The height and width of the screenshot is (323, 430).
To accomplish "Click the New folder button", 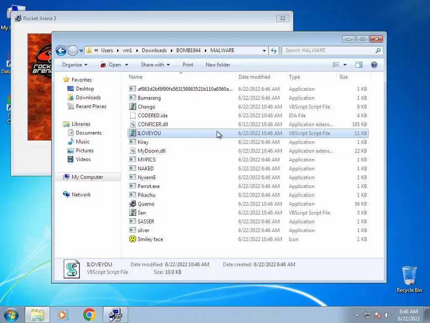I will pos(218,65).
